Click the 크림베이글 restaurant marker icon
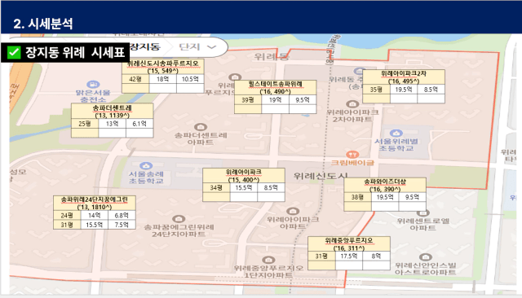Viewport: 522px width, 298px height. 352,154
